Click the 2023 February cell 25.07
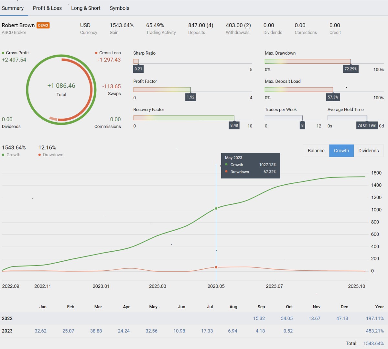 click(68, 331)
